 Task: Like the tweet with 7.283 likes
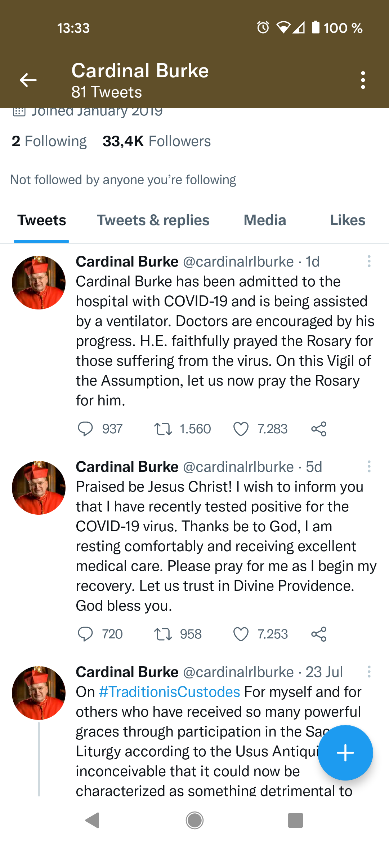241,429
